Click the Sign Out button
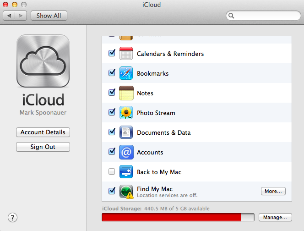This screenshot has width=304, height=231. (43, 147)
